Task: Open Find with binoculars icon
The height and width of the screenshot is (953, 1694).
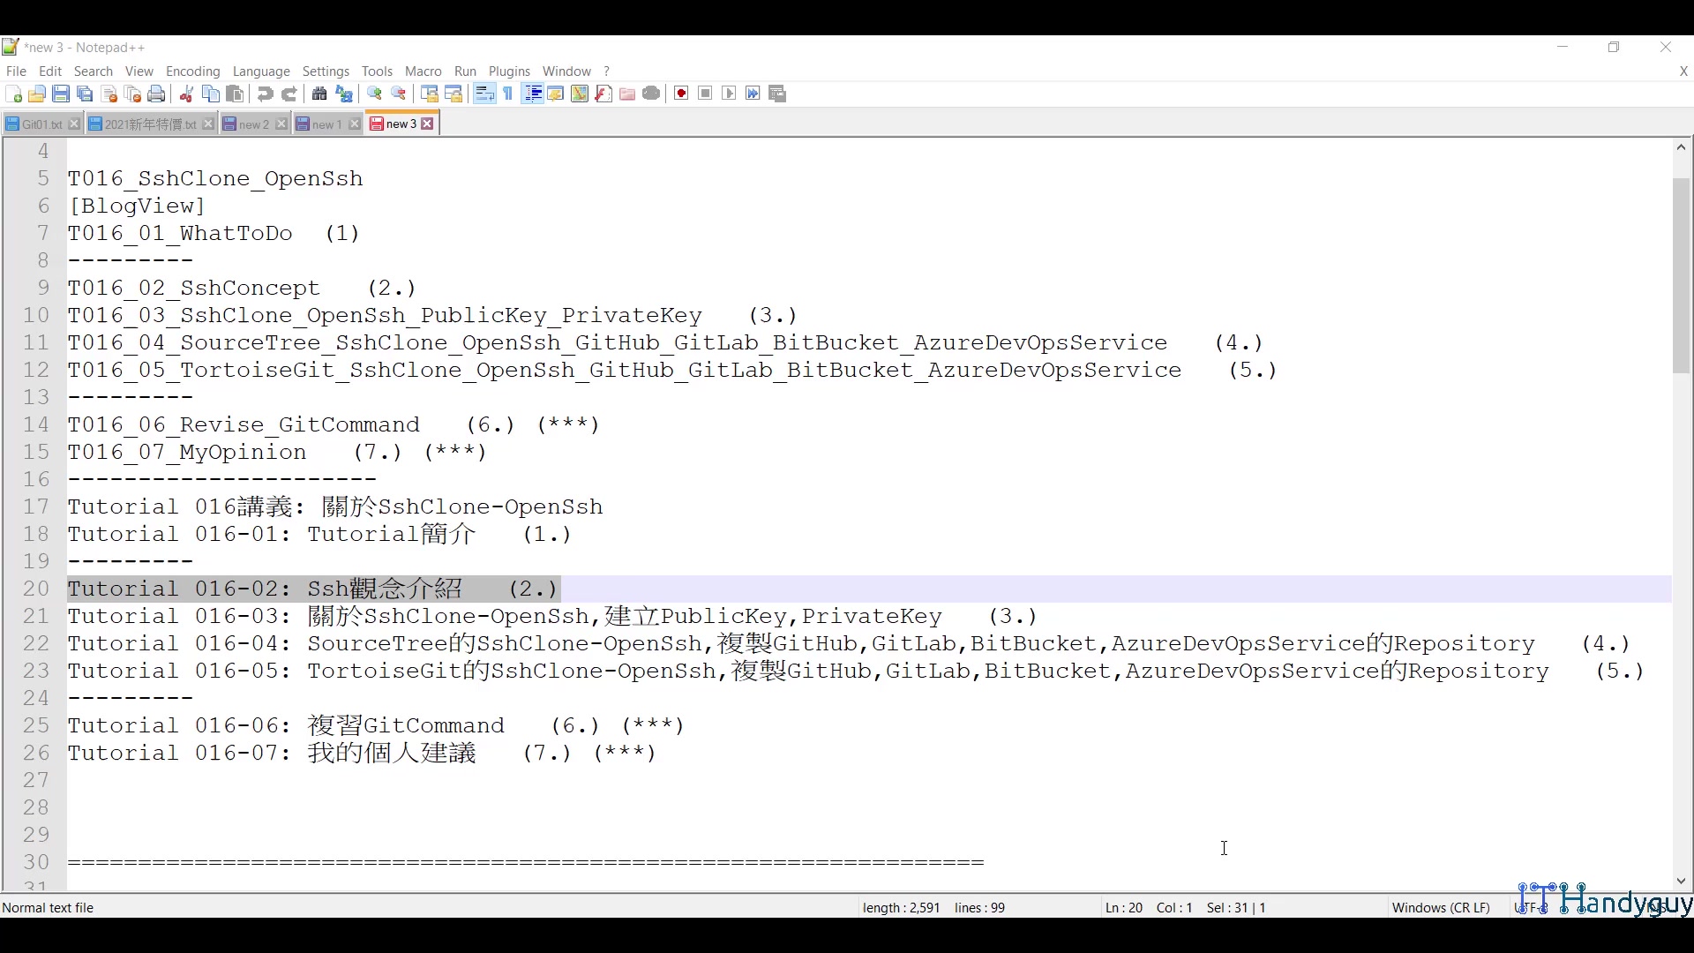Action: point(319,94)
